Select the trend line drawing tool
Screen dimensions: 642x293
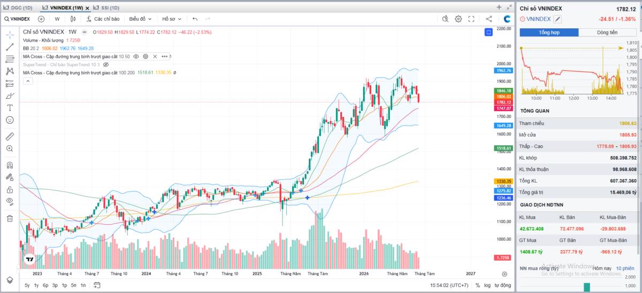coord(10,47)
